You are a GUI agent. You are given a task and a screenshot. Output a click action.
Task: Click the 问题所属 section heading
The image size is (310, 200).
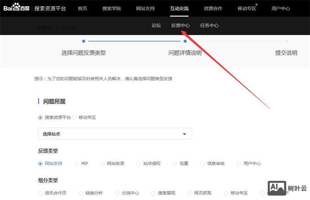coord(55,102)
